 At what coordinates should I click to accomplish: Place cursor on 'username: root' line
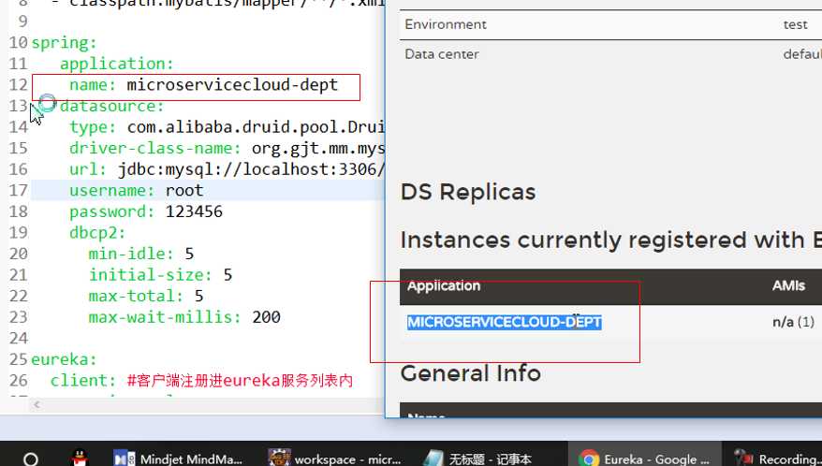tap(137, 190)
